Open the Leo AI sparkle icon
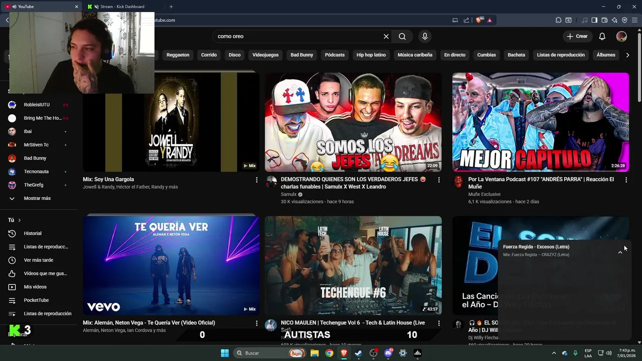Screen dimensions: 642x361 (x=614, y=20)
